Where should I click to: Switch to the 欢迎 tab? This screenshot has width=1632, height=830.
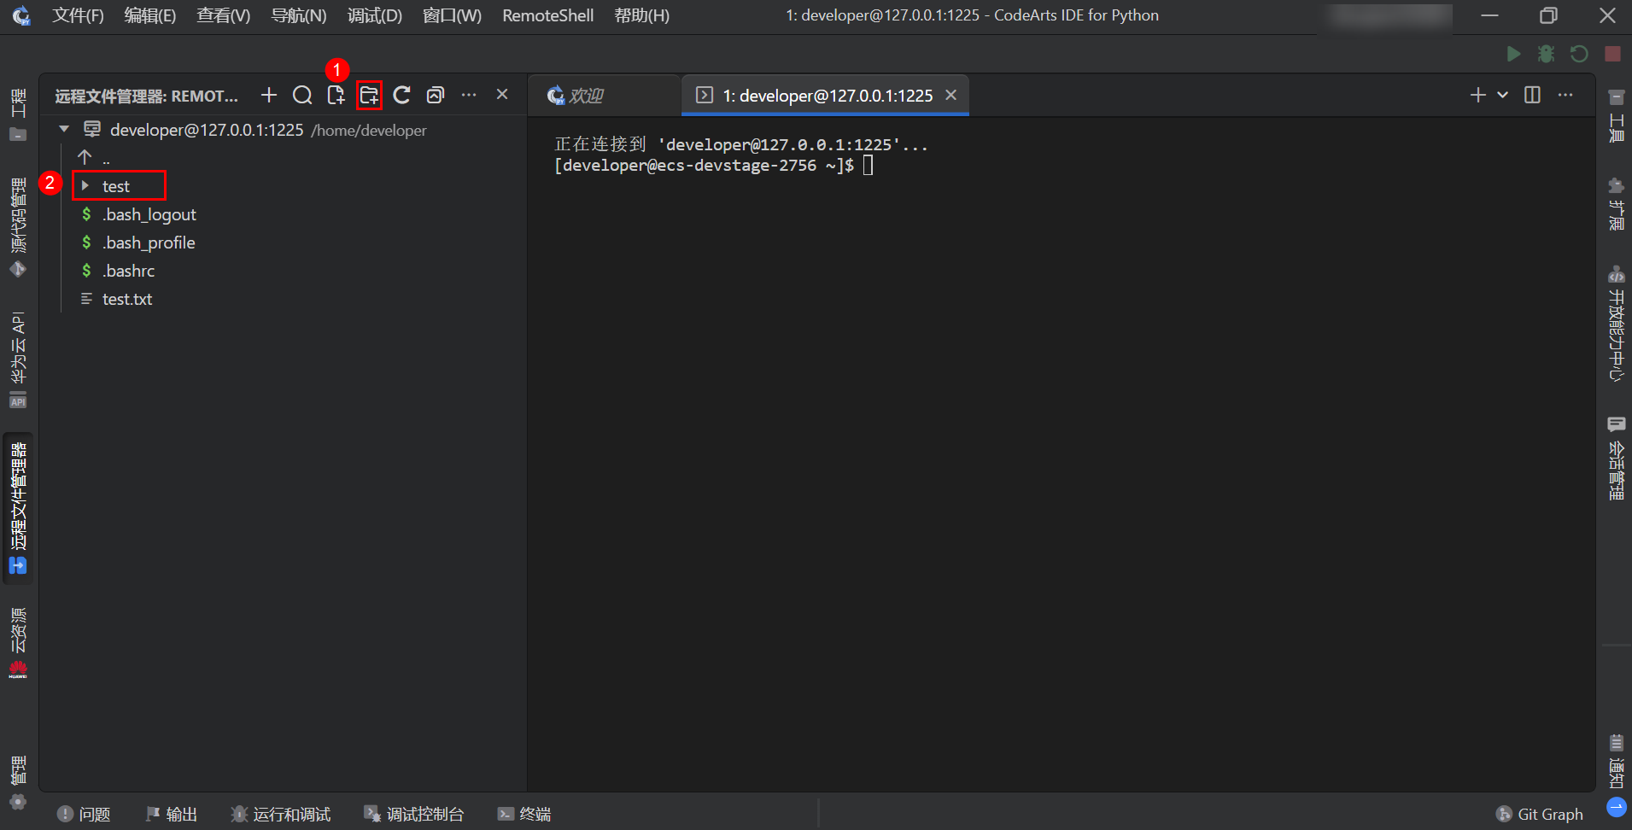point(586,96)
